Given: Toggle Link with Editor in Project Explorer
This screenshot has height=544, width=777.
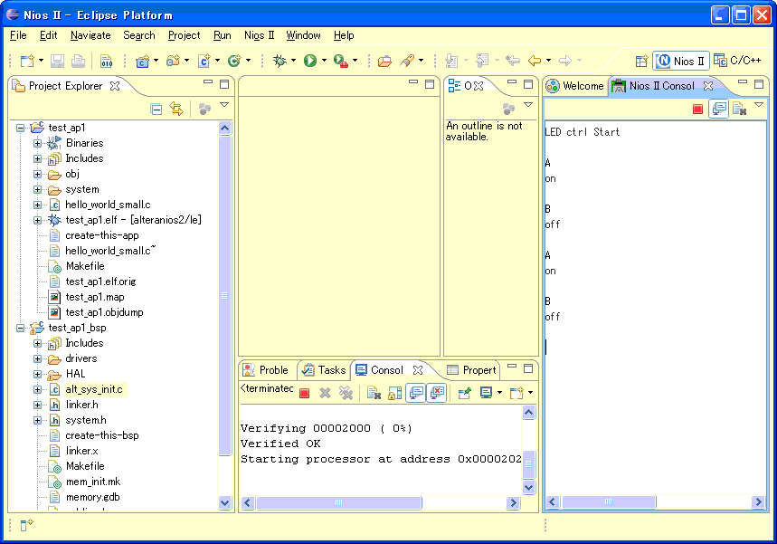Looking at the screenshot, I should pyautogui.click(x=176, y=108).
